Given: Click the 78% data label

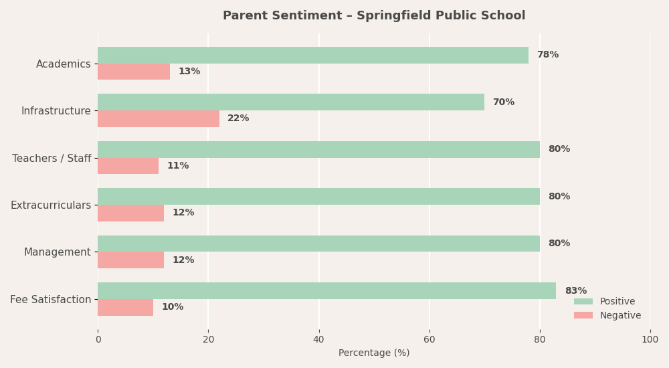Looking at the screenshot, I should (x=548, y=55).
